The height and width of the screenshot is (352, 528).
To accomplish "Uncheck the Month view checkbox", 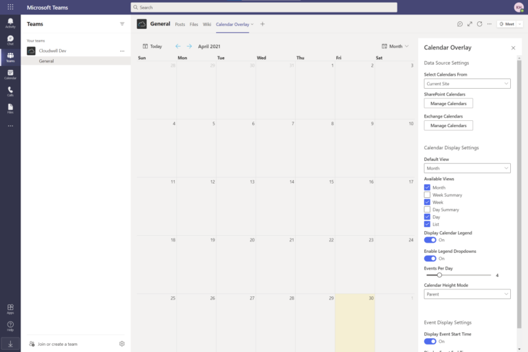I will point(427,187).
